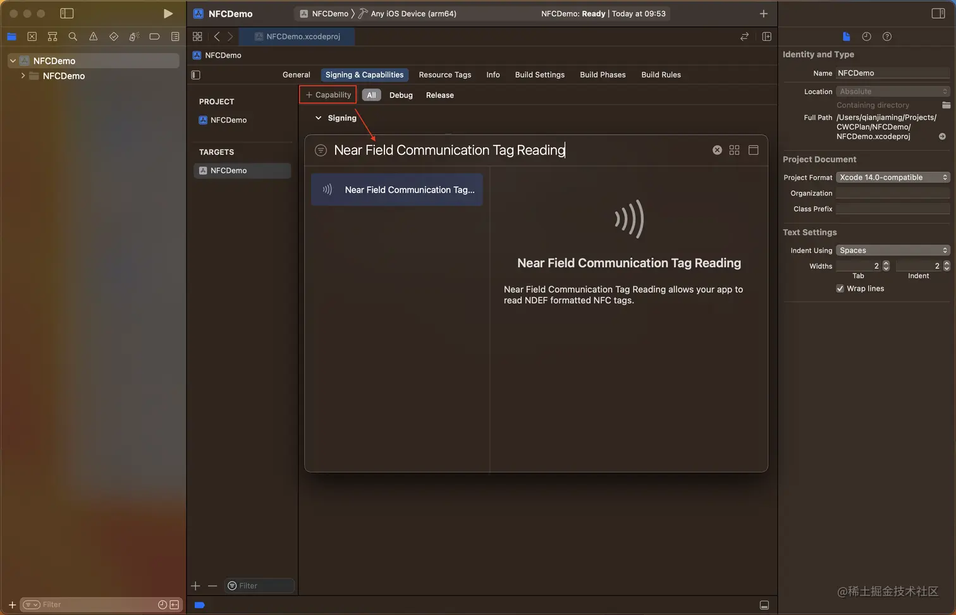
Task: Collapse the Signing section
Action: point(318,118)
